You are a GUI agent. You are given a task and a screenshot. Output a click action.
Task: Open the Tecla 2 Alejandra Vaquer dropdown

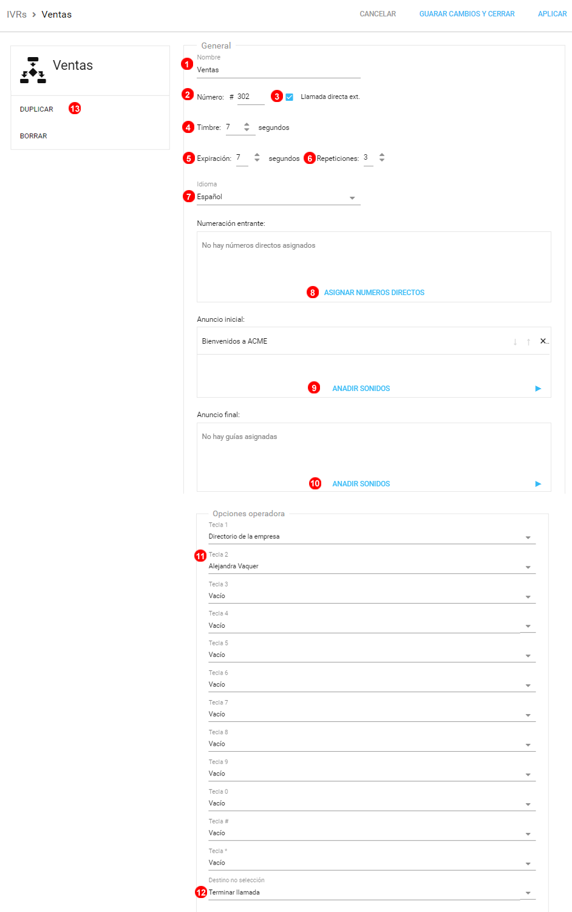click(x=528, y=567)
